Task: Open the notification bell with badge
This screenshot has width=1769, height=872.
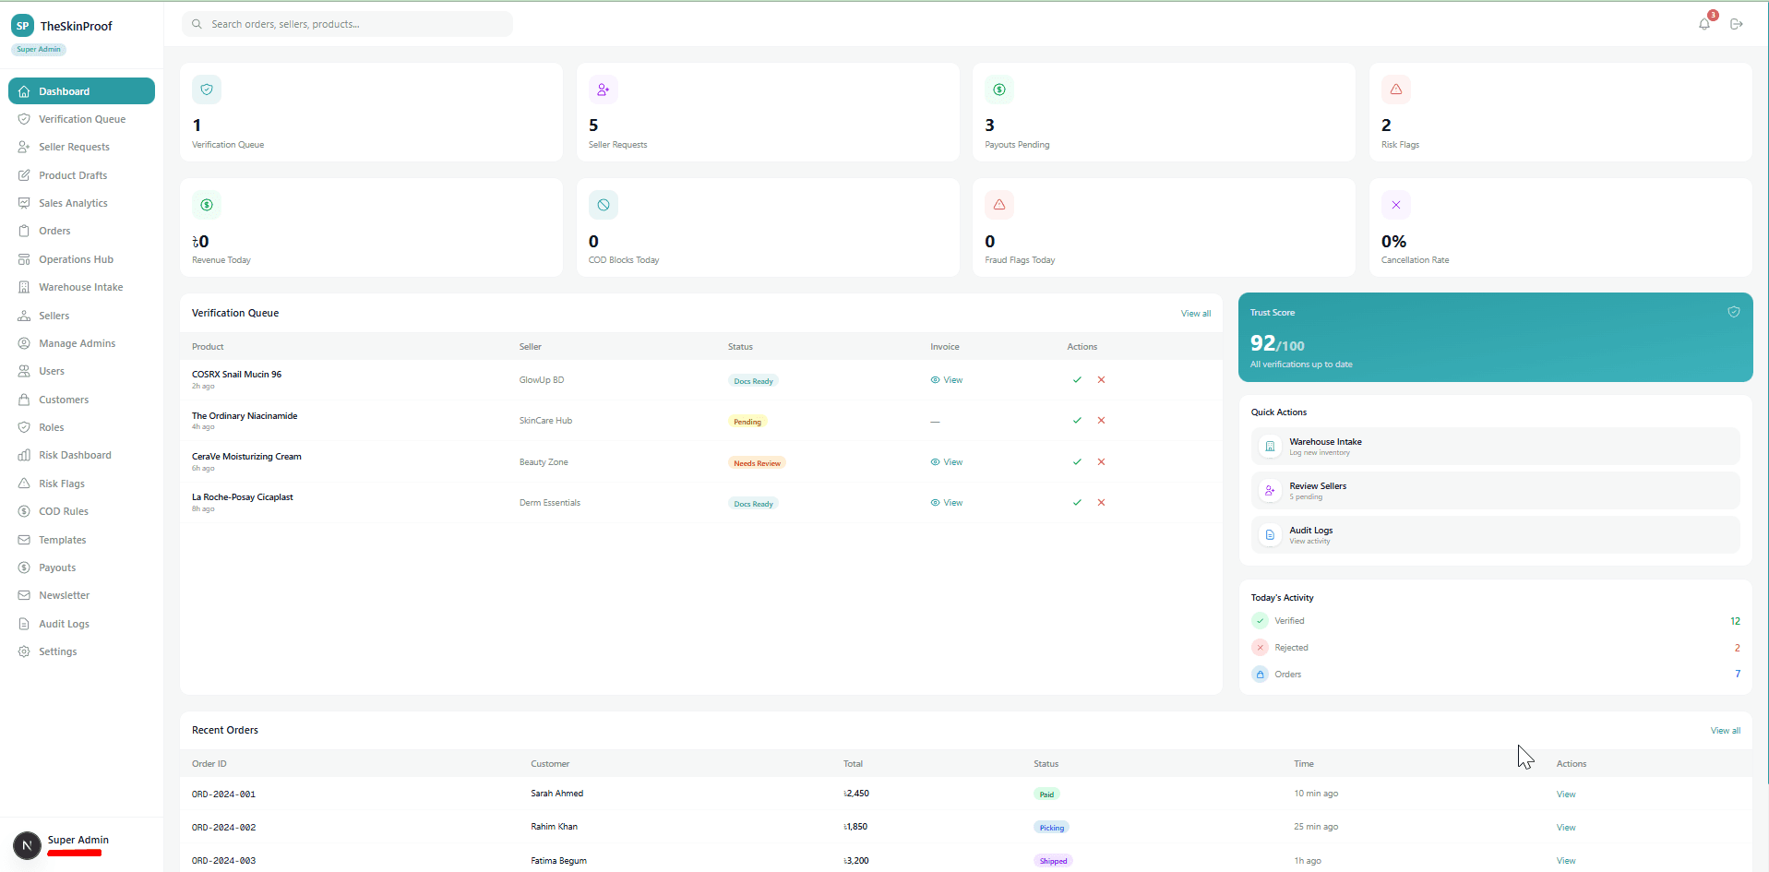Action: 1703,23
